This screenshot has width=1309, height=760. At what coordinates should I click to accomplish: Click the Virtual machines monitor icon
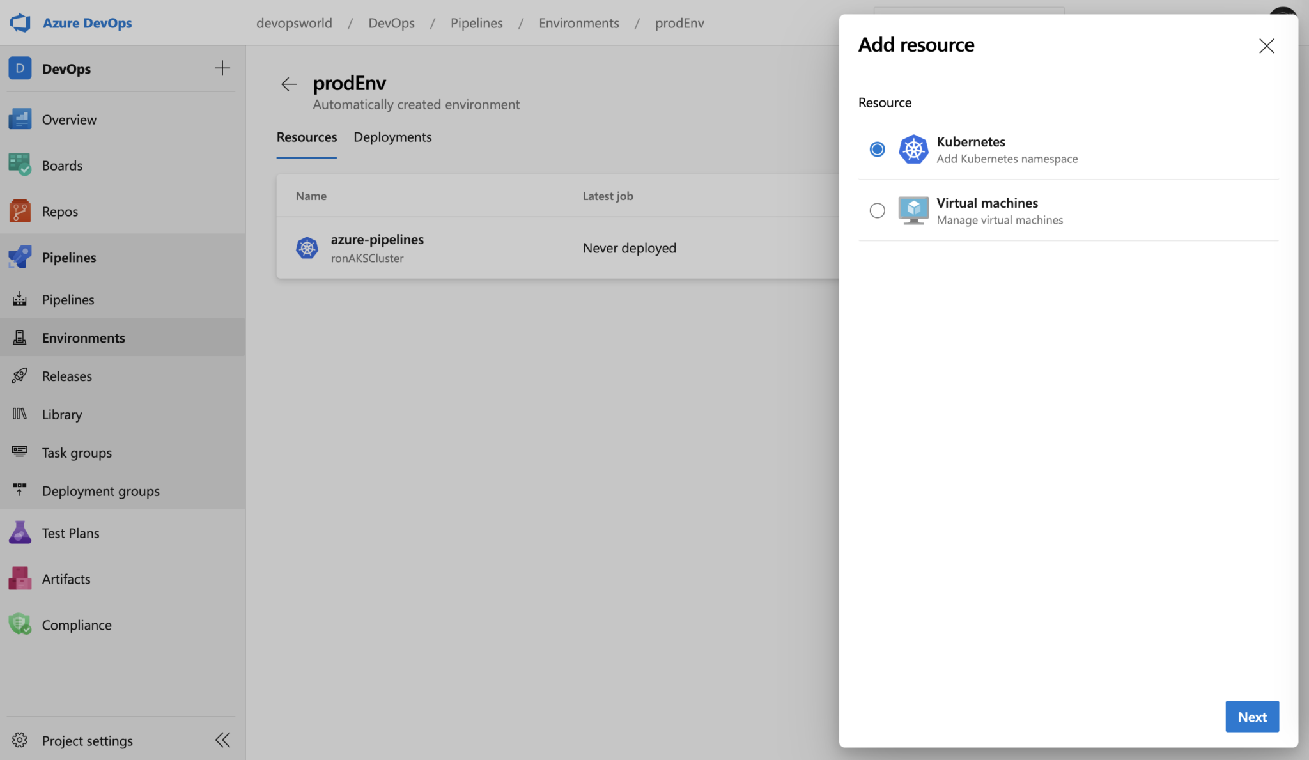[x=913, y=210]
